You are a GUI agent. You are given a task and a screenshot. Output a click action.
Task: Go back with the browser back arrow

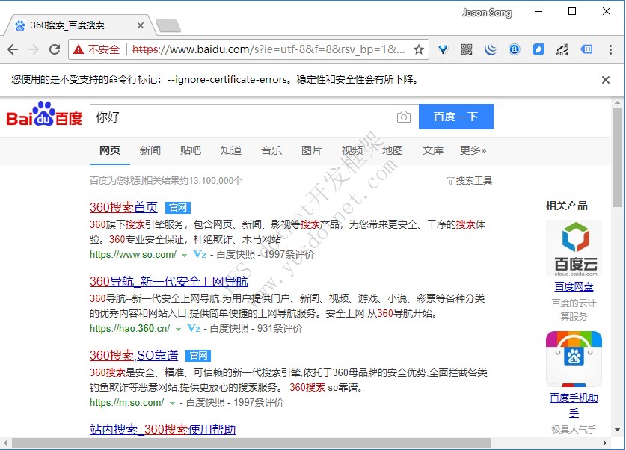(x=13, y=49)
